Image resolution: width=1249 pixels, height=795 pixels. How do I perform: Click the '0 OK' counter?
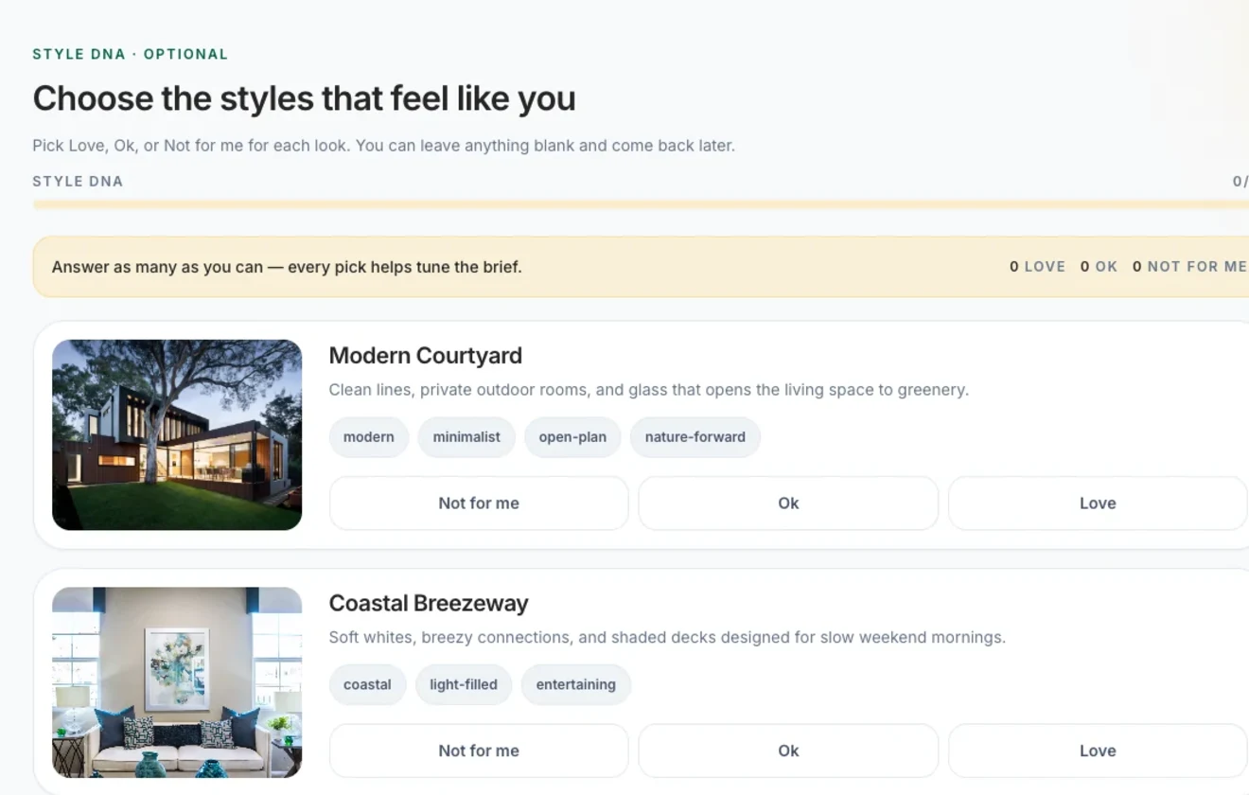[1099, 267]
